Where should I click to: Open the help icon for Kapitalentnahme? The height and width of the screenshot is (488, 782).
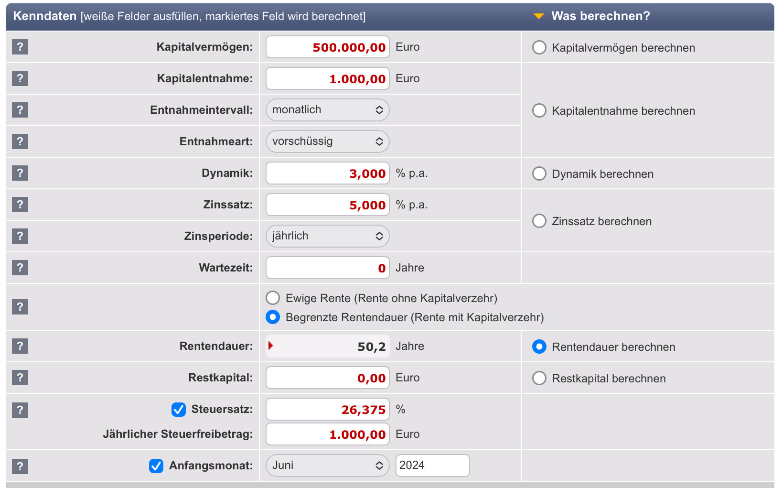(x=20, y=78)
